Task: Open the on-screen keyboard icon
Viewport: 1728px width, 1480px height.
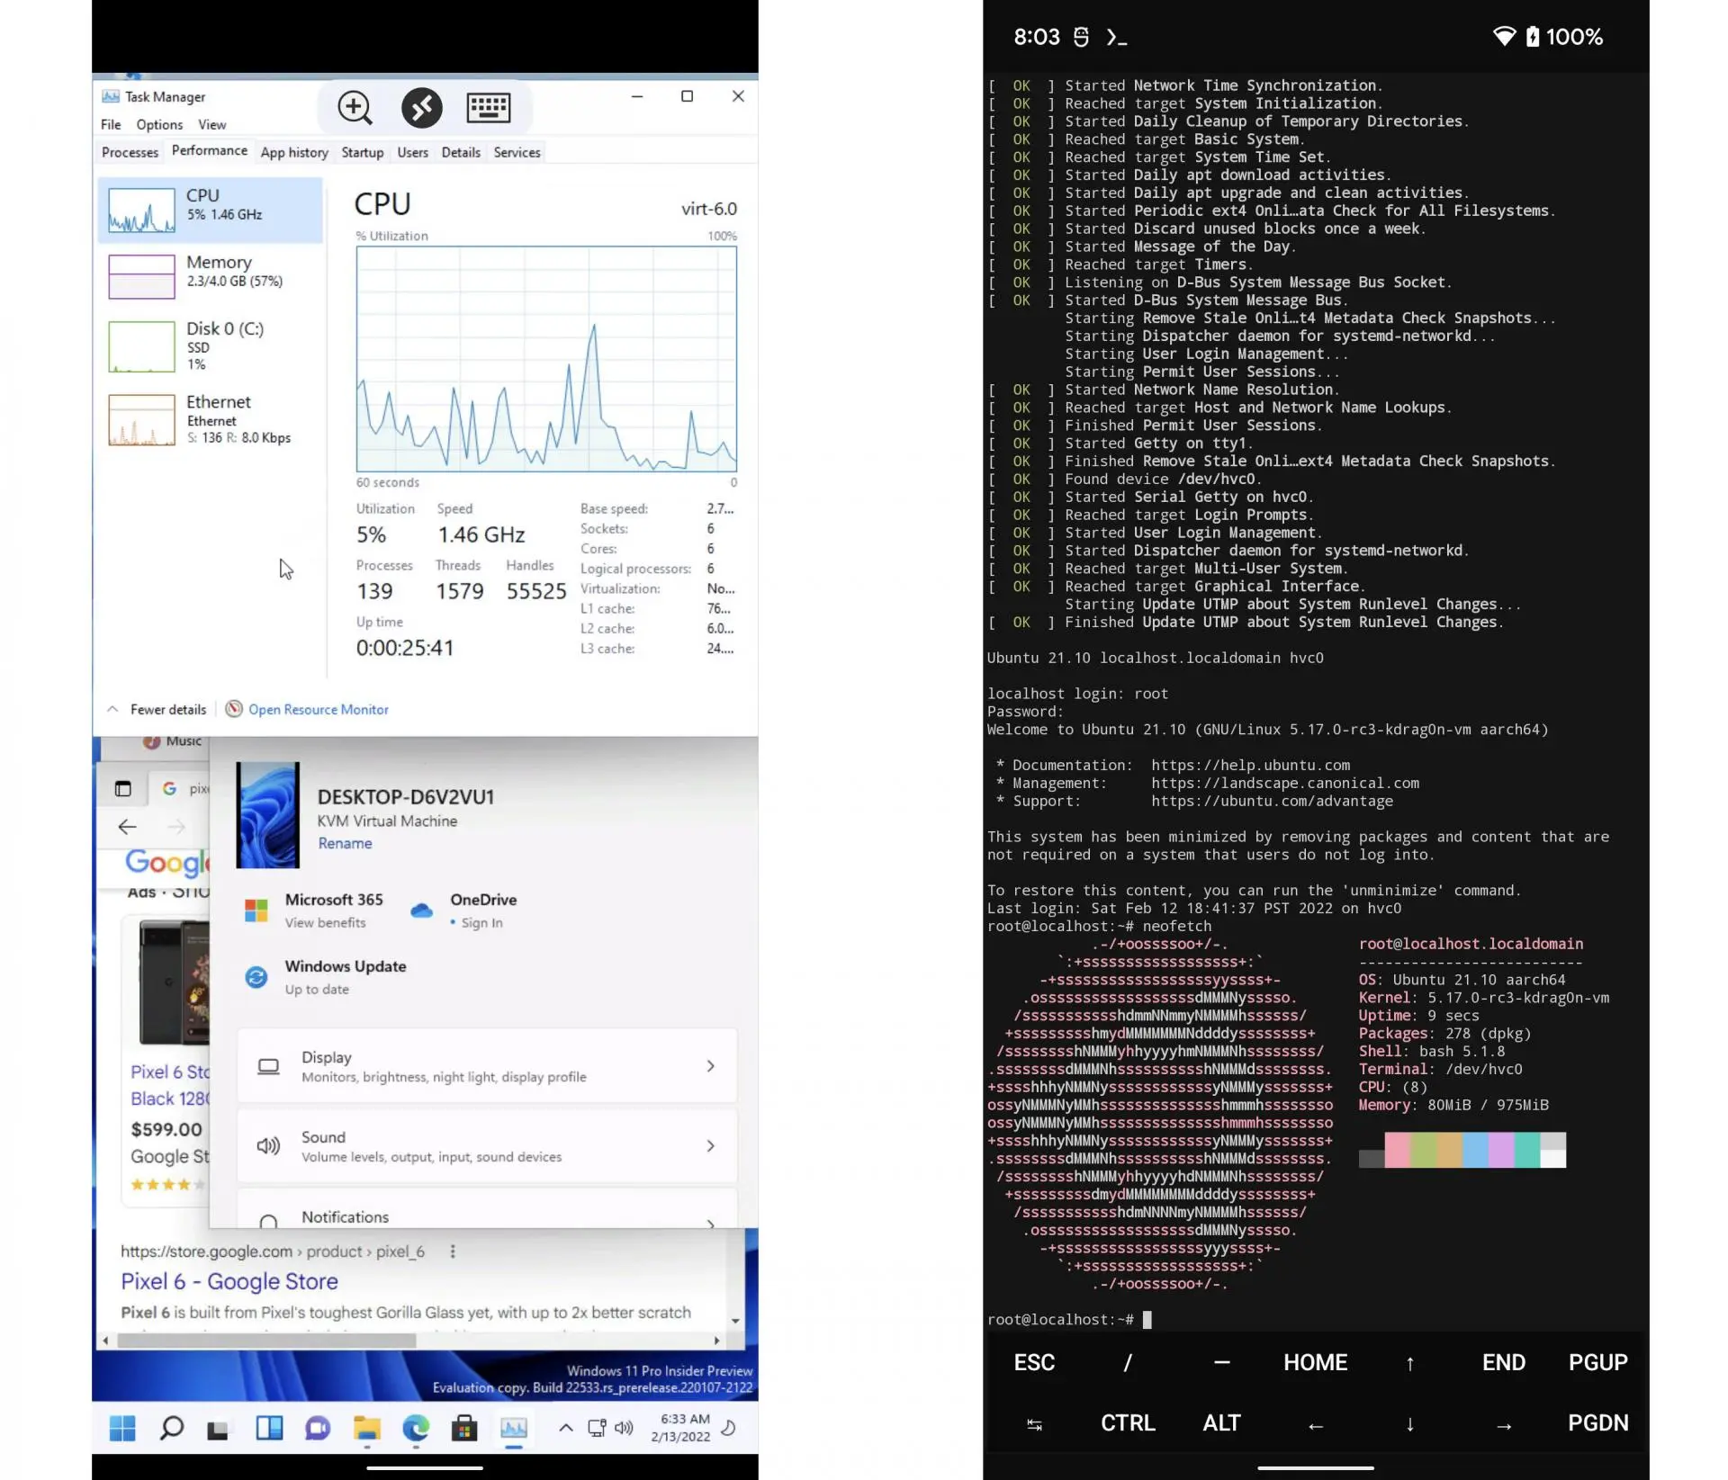Action: pyautogui.click(x=489, y=107)
